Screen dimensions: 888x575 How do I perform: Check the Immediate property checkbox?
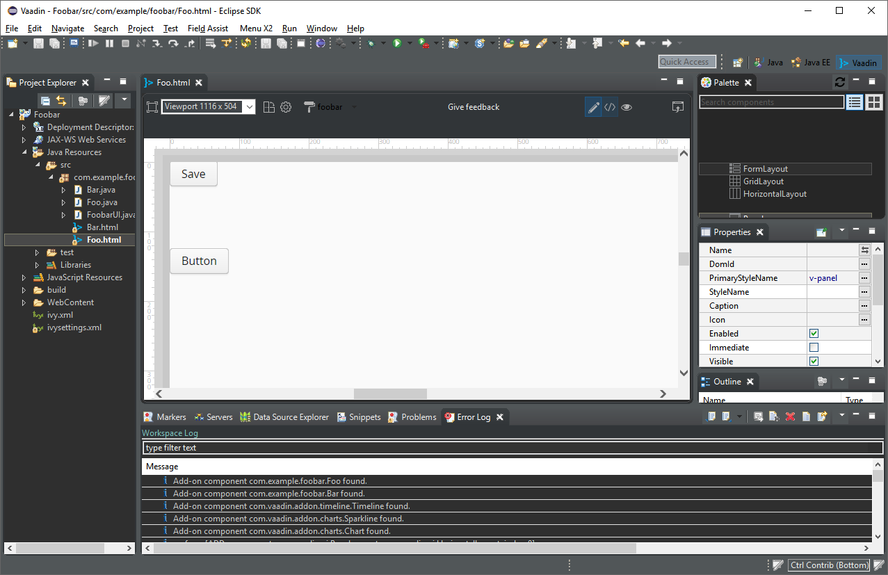(814, 348)
